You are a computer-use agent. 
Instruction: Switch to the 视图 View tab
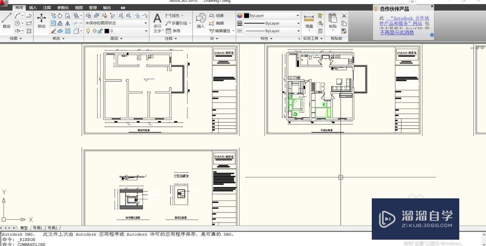pos(79,7)
